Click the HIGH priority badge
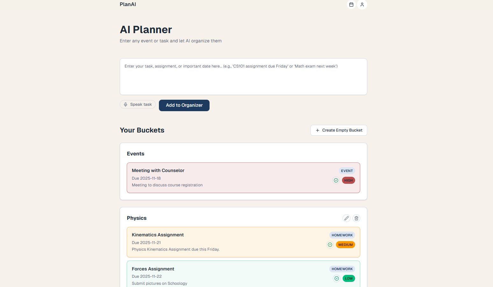The width and height of the screenshot is (493, 287). (348, 180)
